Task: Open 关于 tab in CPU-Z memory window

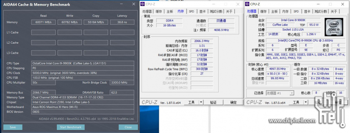Action: 229,11
